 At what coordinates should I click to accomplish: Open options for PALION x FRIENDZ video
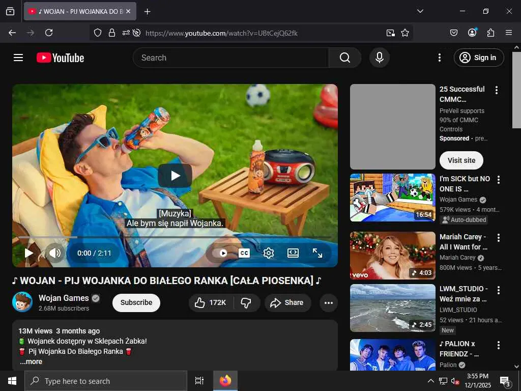(499, 345)
